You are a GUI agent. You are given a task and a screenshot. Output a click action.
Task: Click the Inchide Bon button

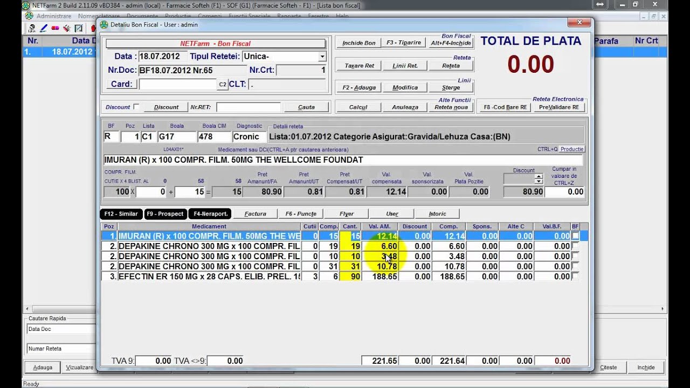pyautogui.click(x=358, y=43)
